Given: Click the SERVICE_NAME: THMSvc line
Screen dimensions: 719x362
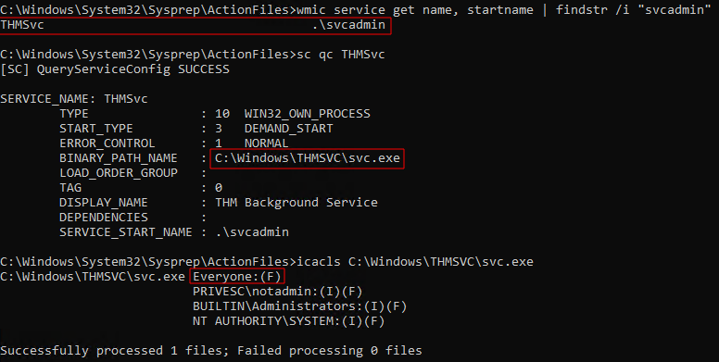Looking at the screenshot, I should pos(74,99).
